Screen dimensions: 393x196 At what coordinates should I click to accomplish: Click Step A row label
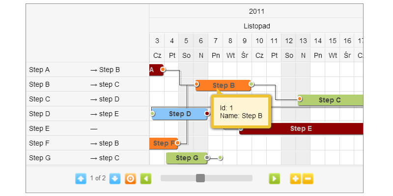point(39,70)
